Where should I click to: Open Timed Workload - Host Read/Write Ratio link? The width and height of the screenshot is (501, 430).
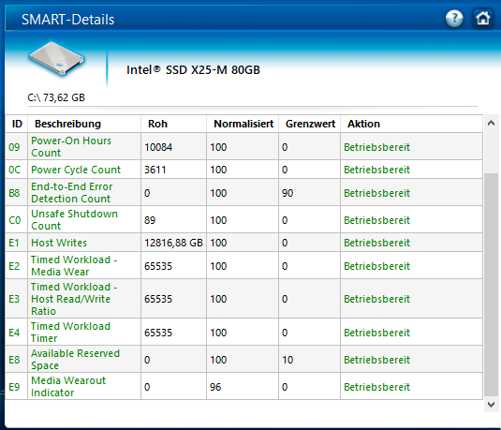pos(74,299)
